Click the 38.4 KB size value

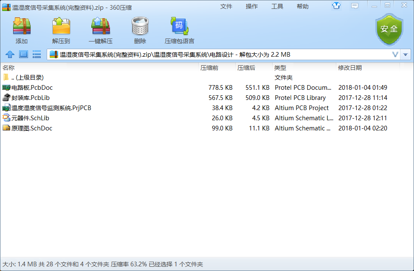[222, 108]
